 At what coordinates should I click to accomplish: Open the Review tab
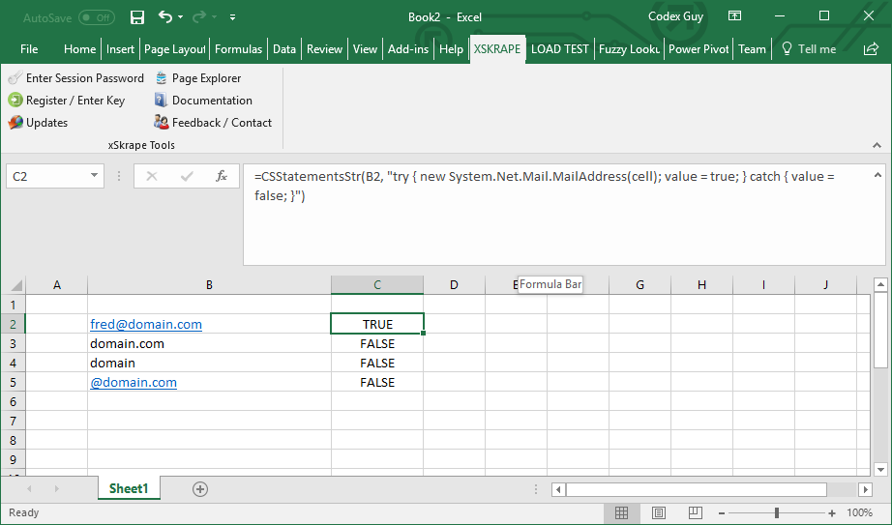pyautogui.click(x=324, y=49)
